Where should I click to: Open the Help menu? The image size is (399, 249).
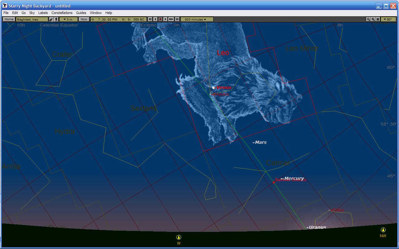pyautogui.click(x=108, y=13)
